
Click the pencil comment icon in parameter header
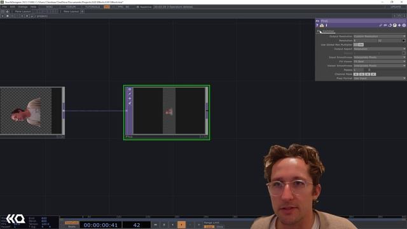point(380,25)
